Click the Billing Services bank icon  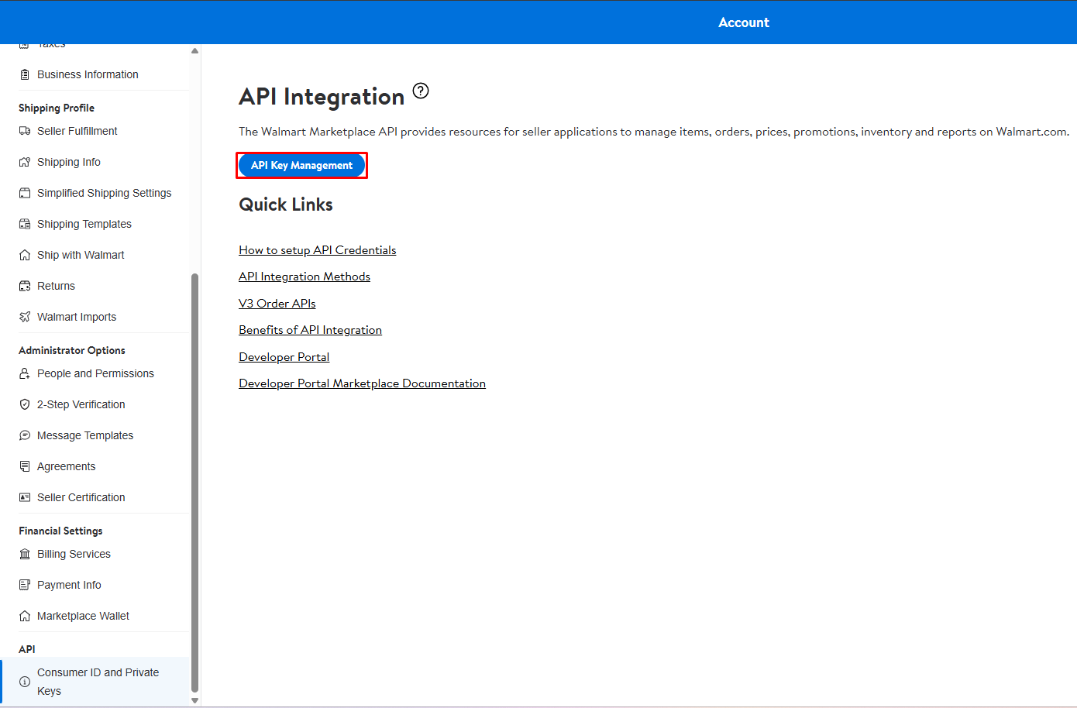[x=25, y=554]
